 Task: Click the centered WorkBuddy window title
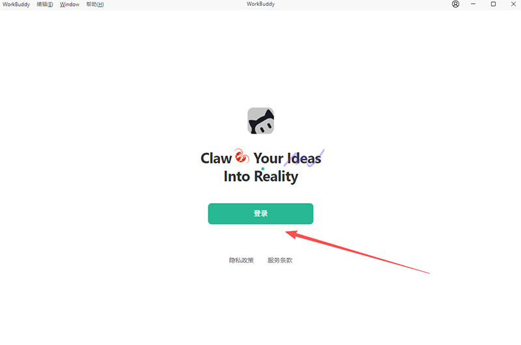click(260, 4)
